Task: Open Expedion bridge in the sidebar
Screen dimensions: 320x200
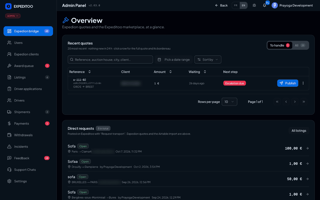Action: (x=28, y=31)
